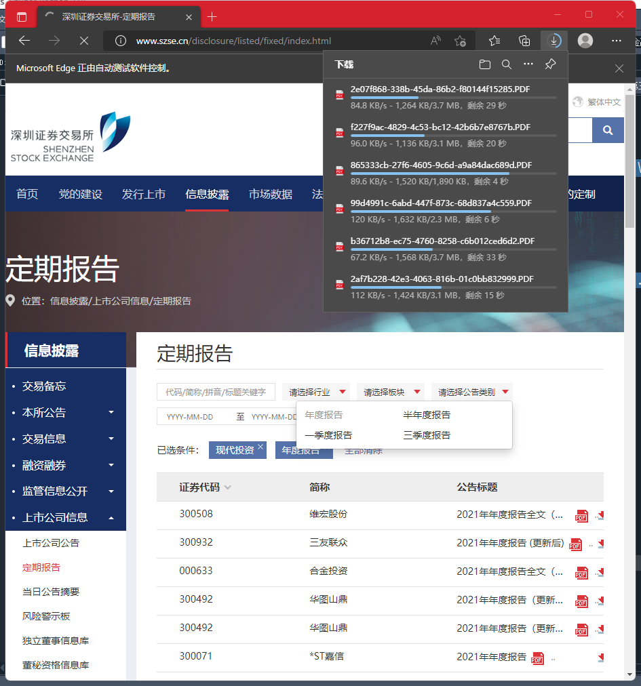Image resolution: width=641 pixels, height=686 pixels.
Task: Click the keyword search input field
Action: (216, 392)
